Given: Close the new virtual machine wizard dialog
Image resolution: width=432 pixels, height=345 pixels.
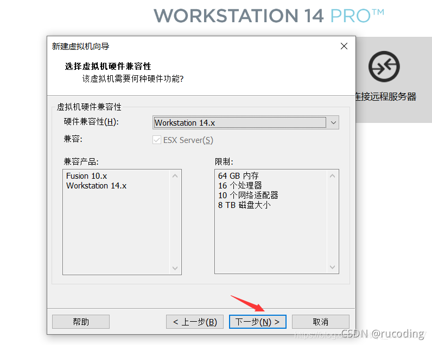Looking at the screenshot, I should click(x=344, y=46).
